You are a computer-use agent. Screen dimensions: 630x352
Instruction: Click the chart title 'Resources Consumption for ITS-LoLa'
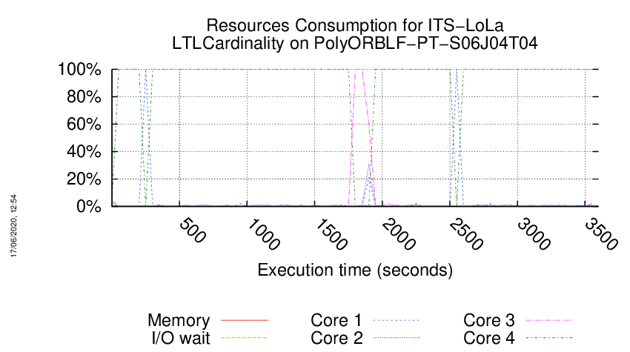355,25
